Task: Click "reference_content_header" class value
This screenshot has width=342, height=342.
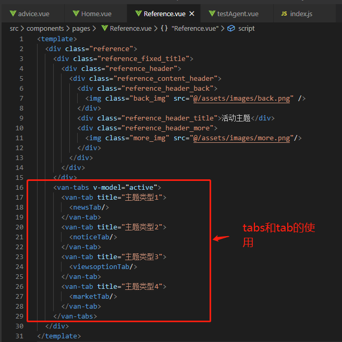Action: [165, 79]
